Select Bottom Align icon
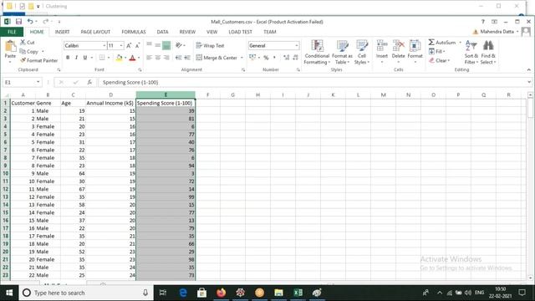This screenshot has height=301, width=535. [x=166, y=45]
